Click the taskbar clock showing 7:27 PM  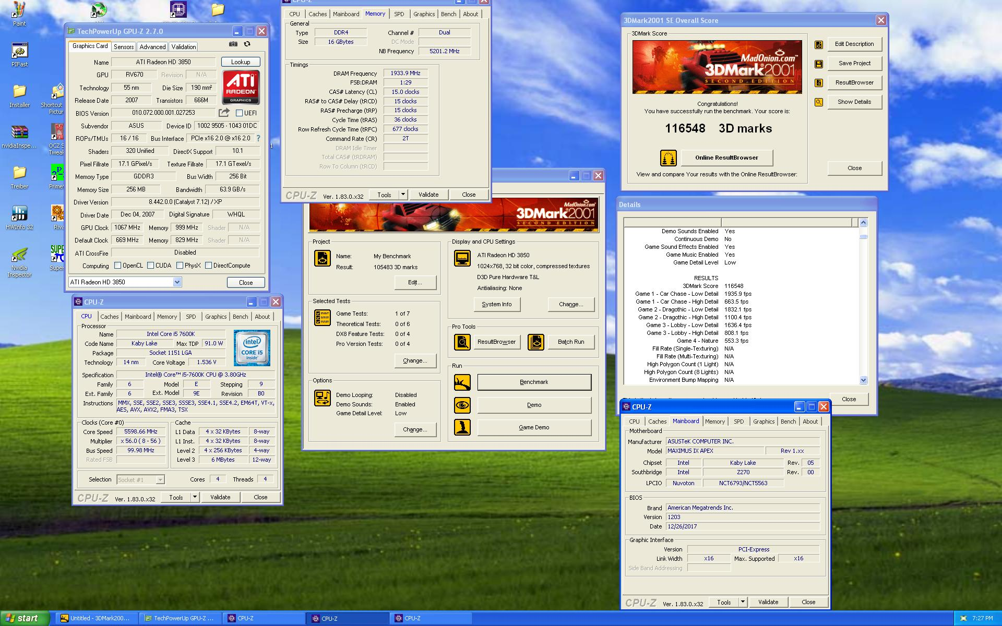982,619
